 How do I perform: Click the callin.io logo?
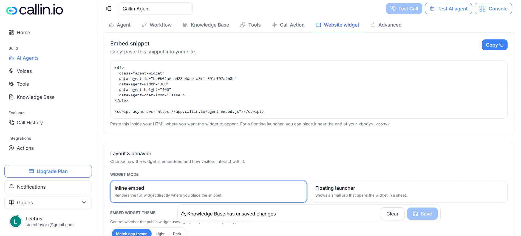point(35,10)
